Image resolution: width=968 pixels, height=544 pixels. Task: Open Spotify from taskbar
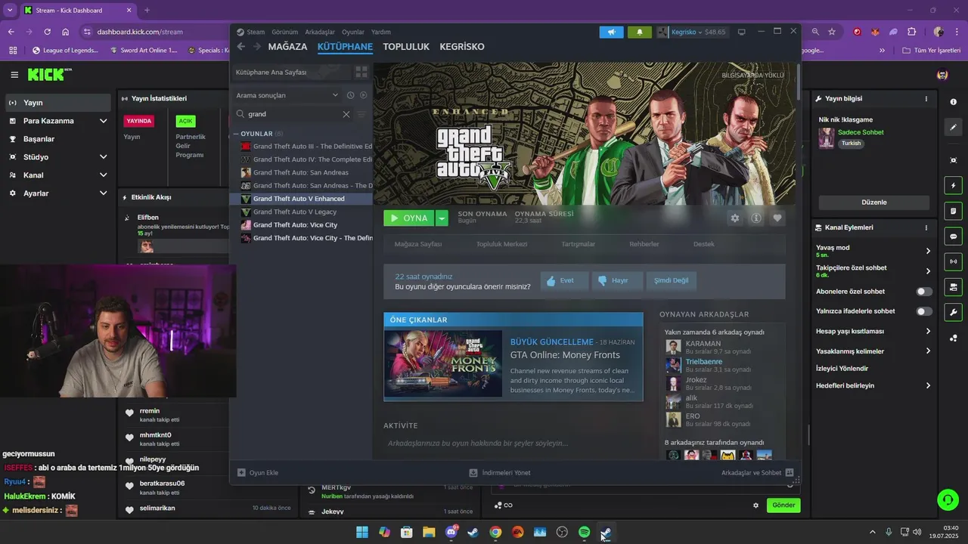pyautogui.click(x=584, y=533)
